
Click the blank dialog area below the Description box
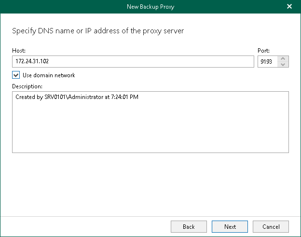pos(150,184)
